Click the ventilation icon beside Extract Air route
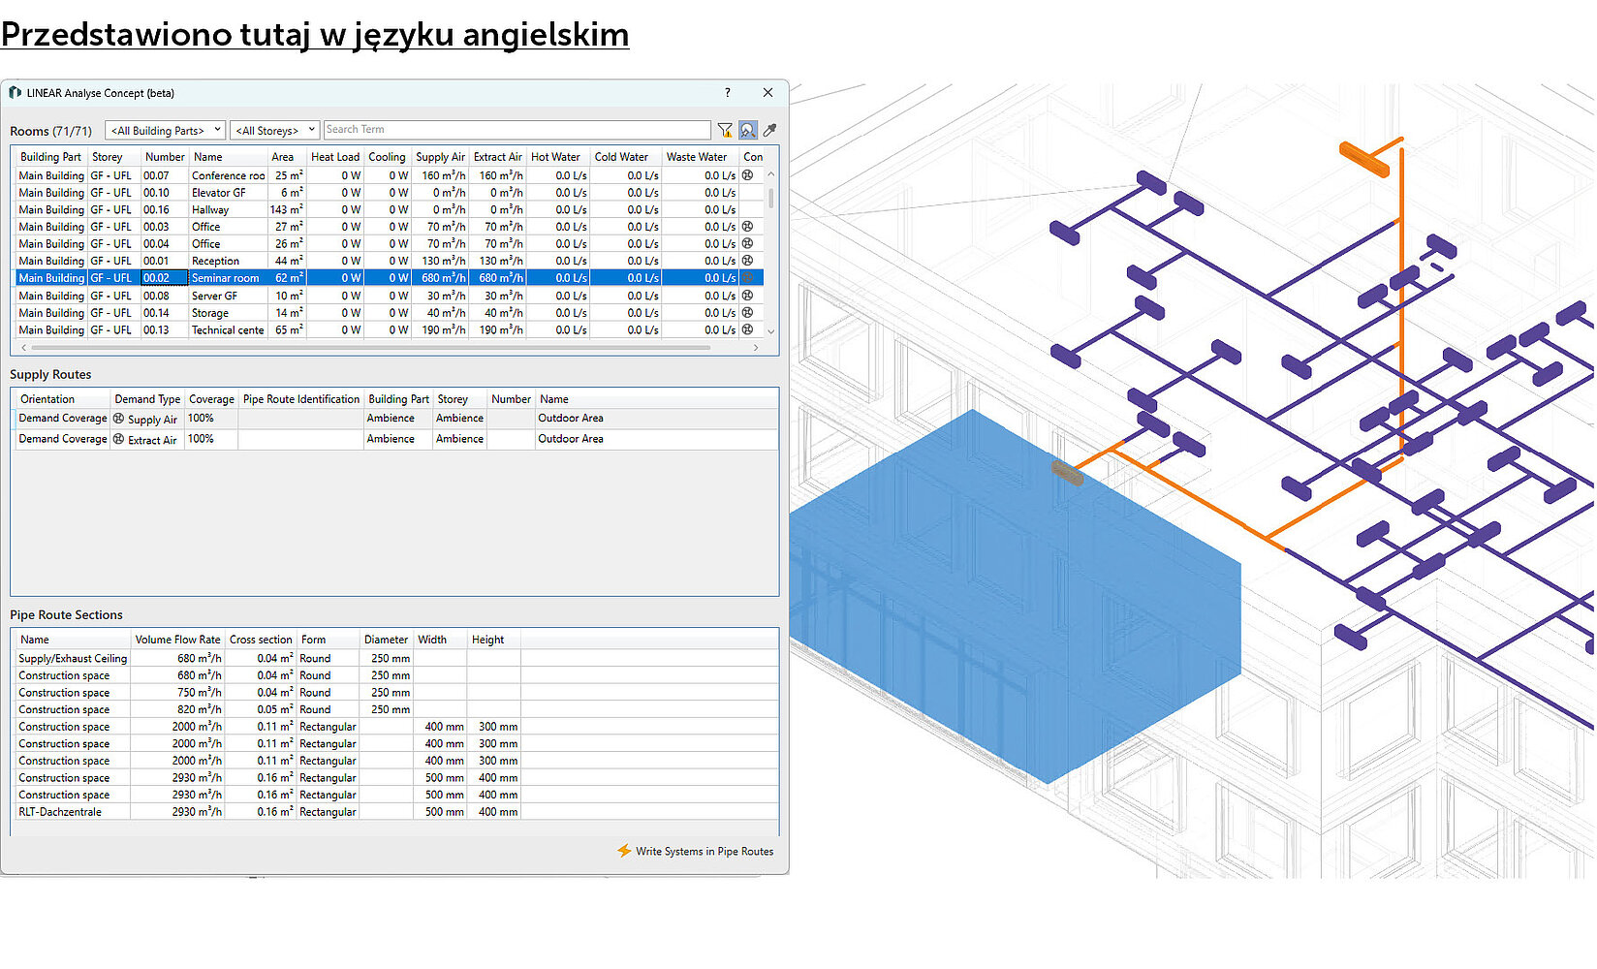 tap(119, 439)
